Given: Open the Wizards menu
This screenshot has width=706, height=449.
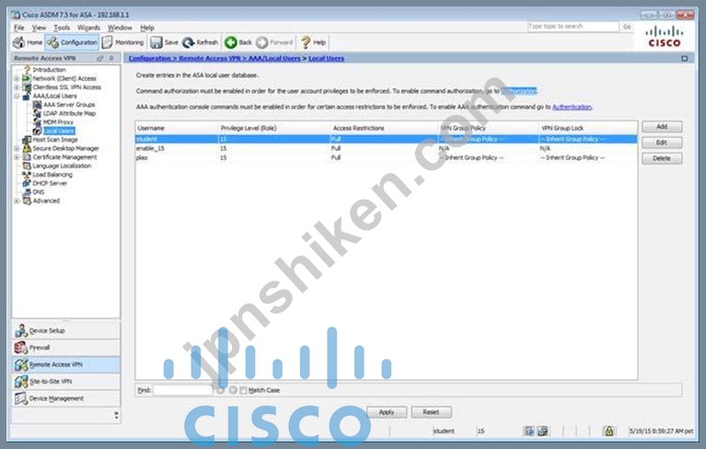Looking at the screenshot, I should coord(88,28).
